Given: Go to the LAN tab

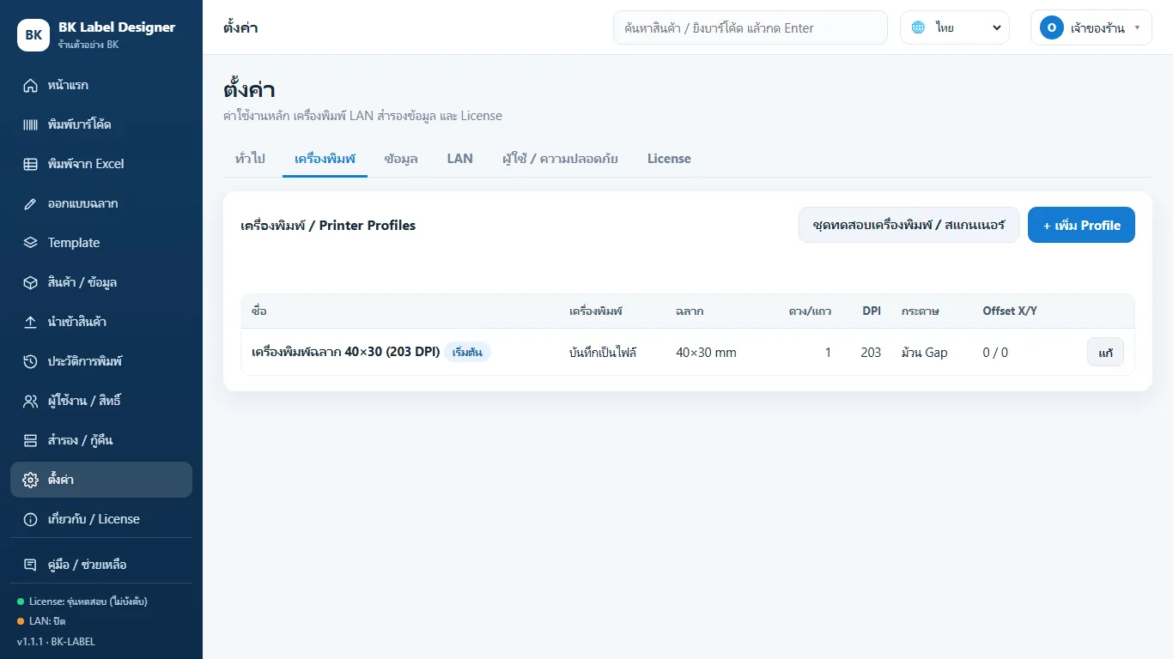Looking at the screenshot, I should (x=460, y=159).
